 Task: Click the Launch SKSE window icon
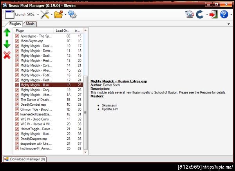(9, 14)
